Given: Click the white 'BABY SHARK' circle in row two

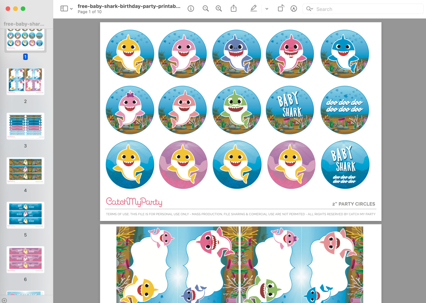Looking at the screenshot, I should pyautogui.click(x=290, y=110).
